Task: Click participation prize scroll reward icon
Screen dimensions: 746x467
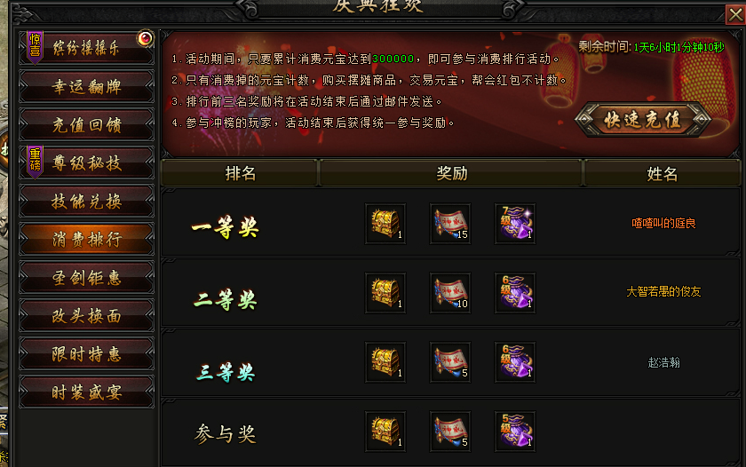Action: point(450,431)
